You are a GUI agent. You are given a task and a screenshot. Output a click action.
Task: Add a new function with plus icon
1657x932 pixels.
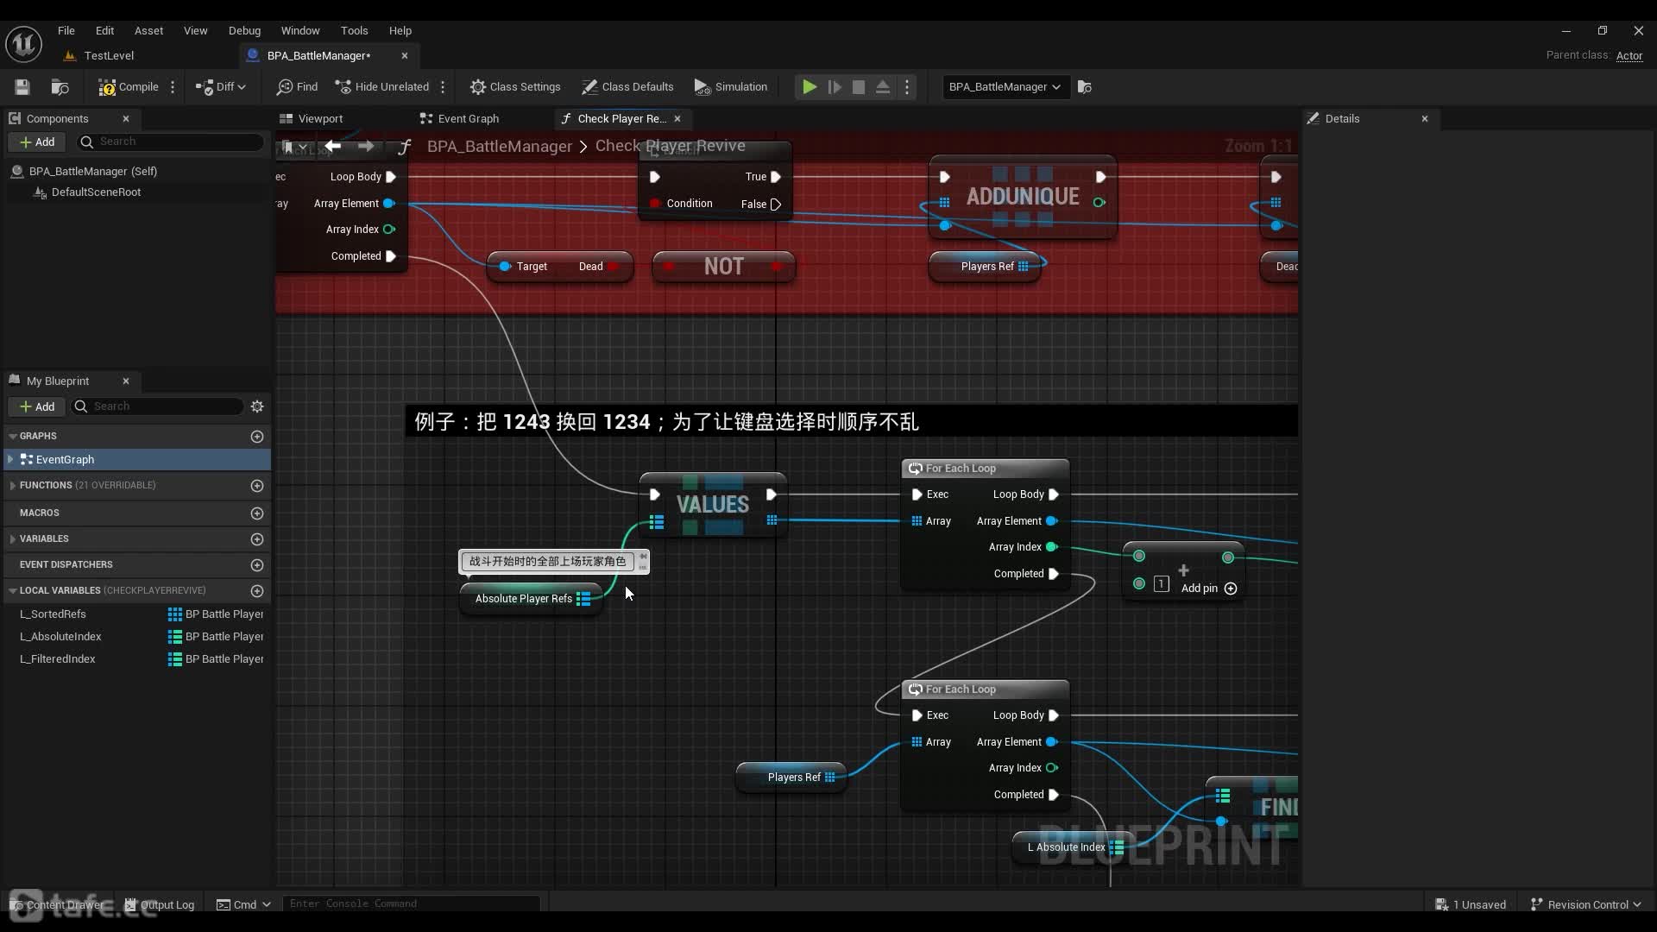(257, 485)
